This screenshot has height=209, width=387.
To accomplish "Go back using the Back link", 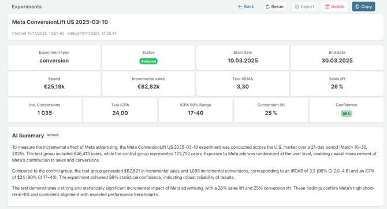I will point(246,7).
